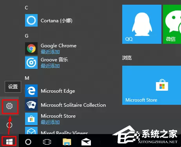Open Task View on the taskbar
The height and width of the screenshot is (147, 181).
(x=47, y=142)
